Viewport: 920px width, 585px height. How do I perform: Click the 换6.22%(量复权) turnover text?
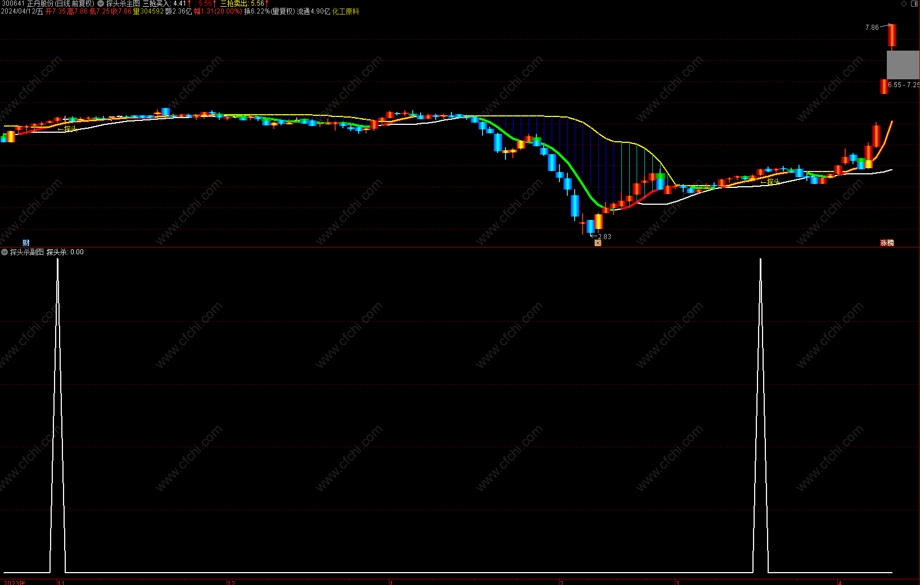pos(269,11)
